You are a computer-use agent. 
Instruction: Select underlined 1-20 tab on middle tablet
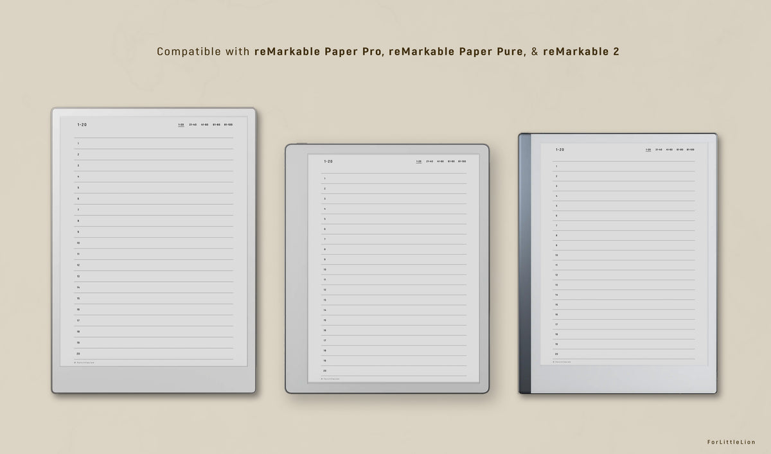418,161
